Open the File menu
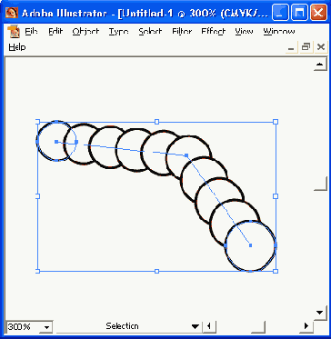The image size is (331, 339). (x=31, y=32)
